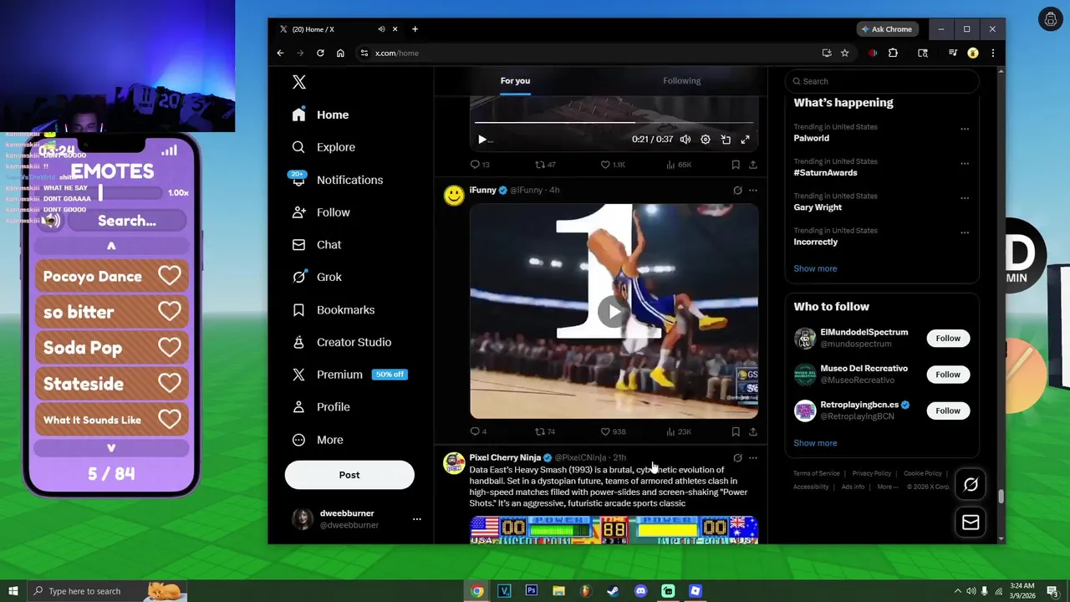Click the Post button
1070x602 pixels.
[349, 475]
